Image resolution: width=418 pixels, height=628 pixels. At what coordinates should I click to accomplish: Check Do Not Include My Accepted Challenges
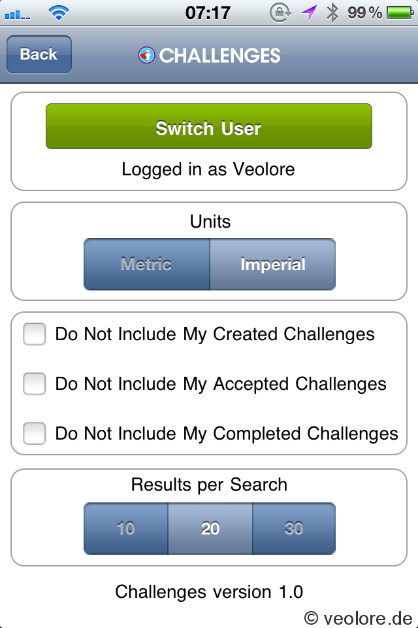[x=35, y=384]
